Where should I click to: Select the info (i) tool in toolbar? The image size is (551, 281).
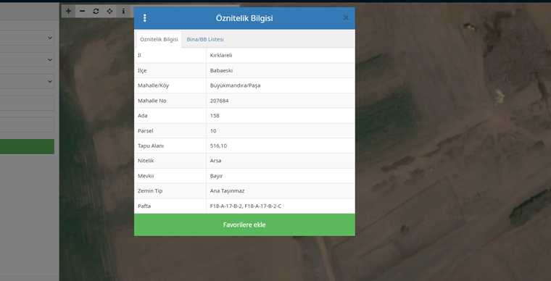pyautogui.click(x=123, y=12)
